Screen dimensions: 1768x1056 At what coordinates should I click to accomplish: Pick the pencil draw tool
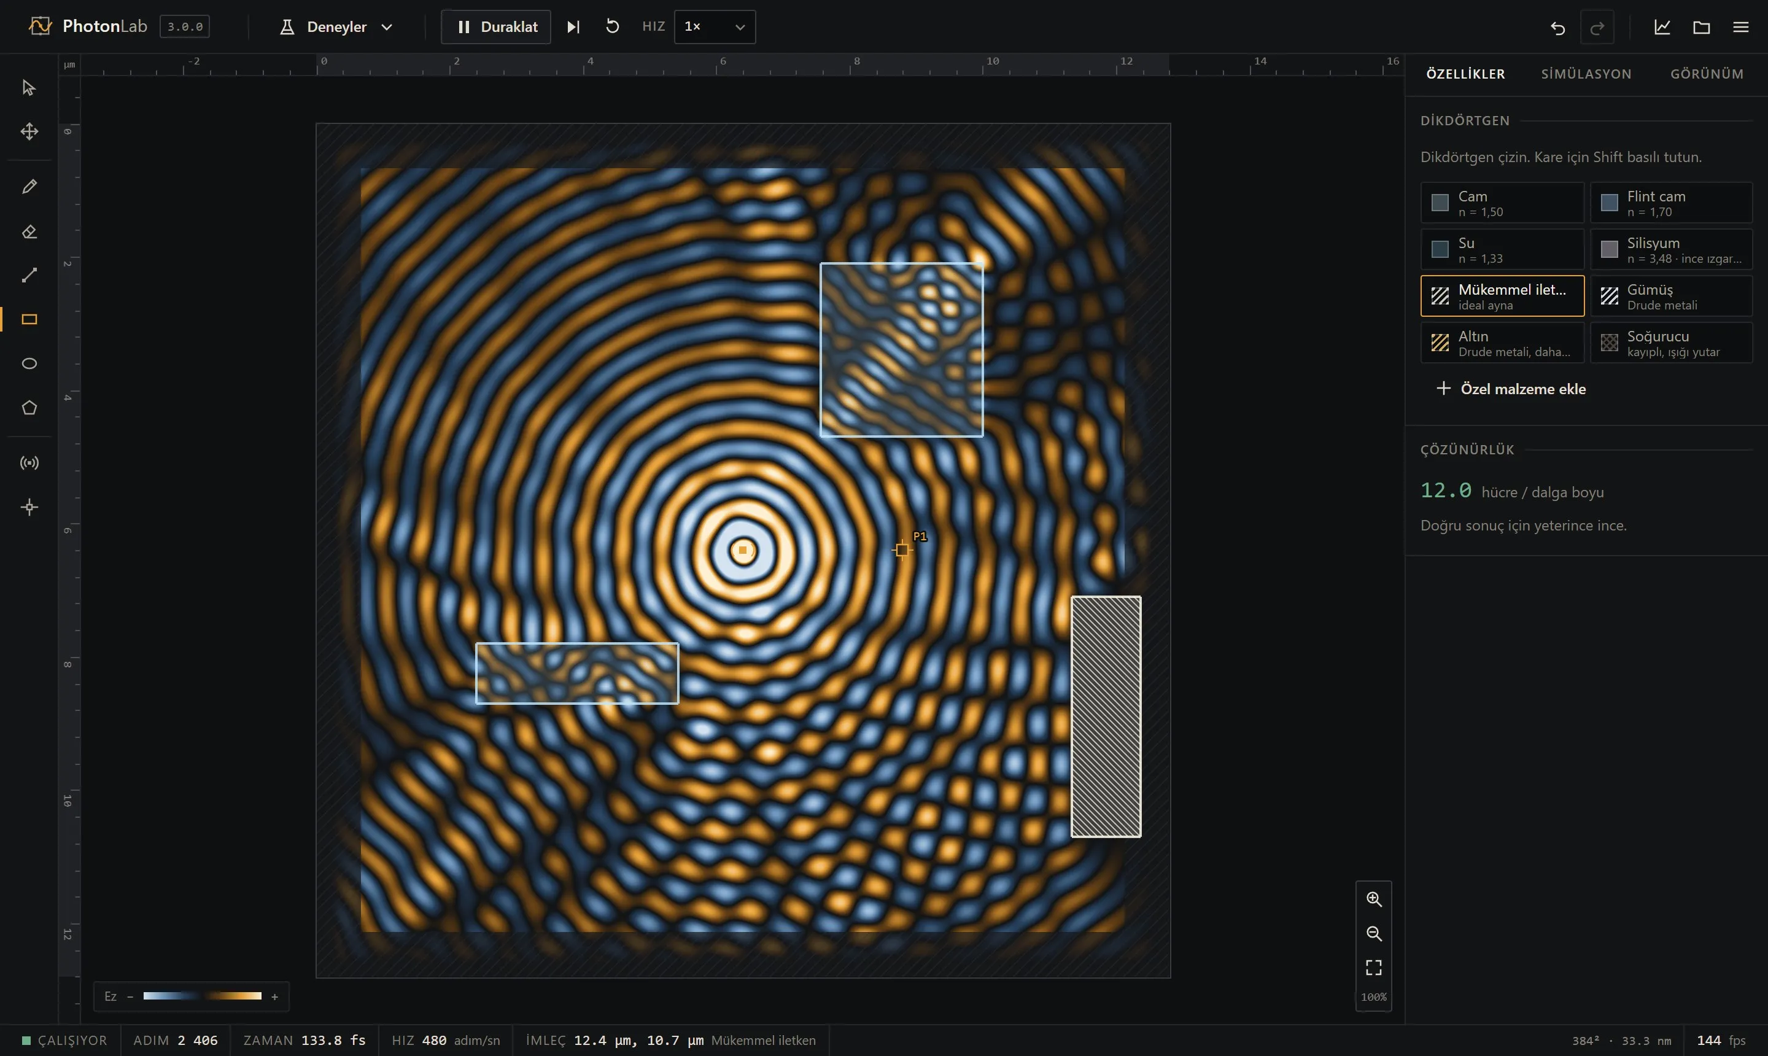29,187
